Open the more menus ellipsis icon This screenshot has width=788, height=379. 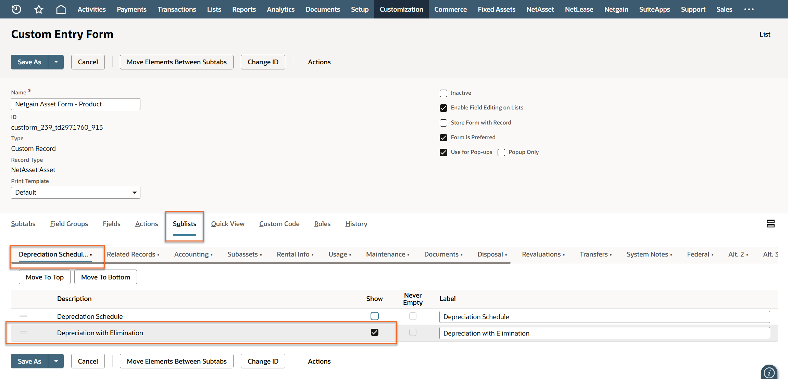[x=749, y=9]
